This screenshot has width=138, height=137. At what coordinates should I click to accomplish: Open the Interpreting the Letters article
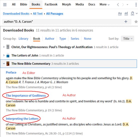click(x=22, y=119)
